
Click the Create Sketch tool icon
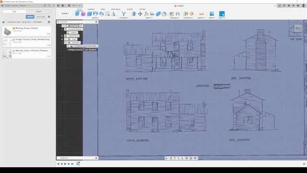click(77, 14)
